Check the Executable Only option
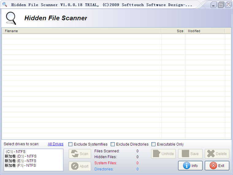Image resolution: width=233 pixels, height=175 pixels. coord(154,144)
